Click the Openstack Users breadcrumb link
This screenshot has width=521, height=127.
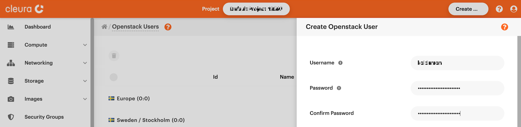click(x=135, y=27)
